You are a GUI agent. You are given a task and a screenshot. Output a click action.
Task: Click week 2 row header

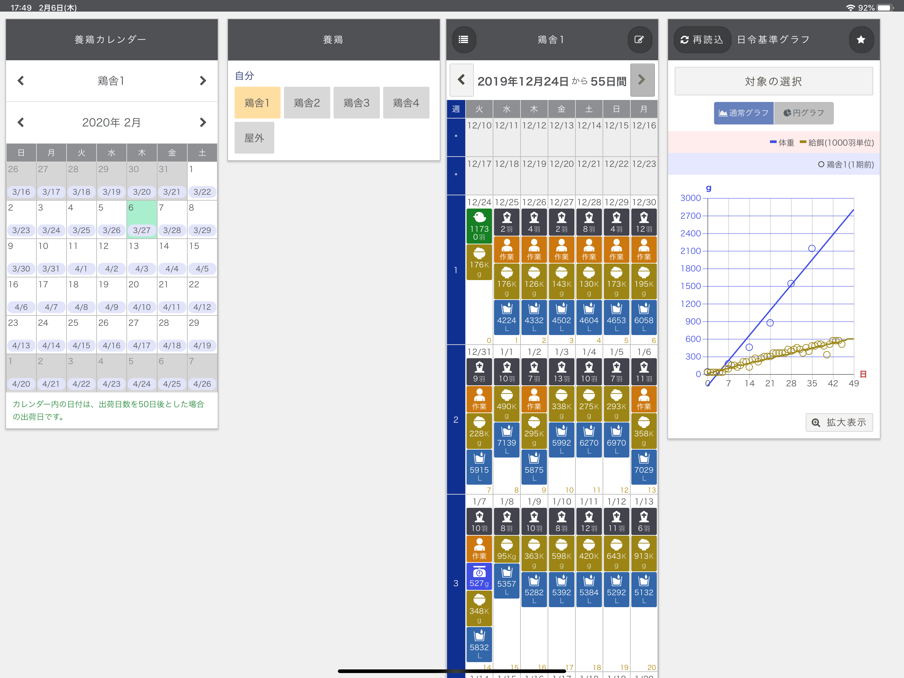[x=456, y=419]
